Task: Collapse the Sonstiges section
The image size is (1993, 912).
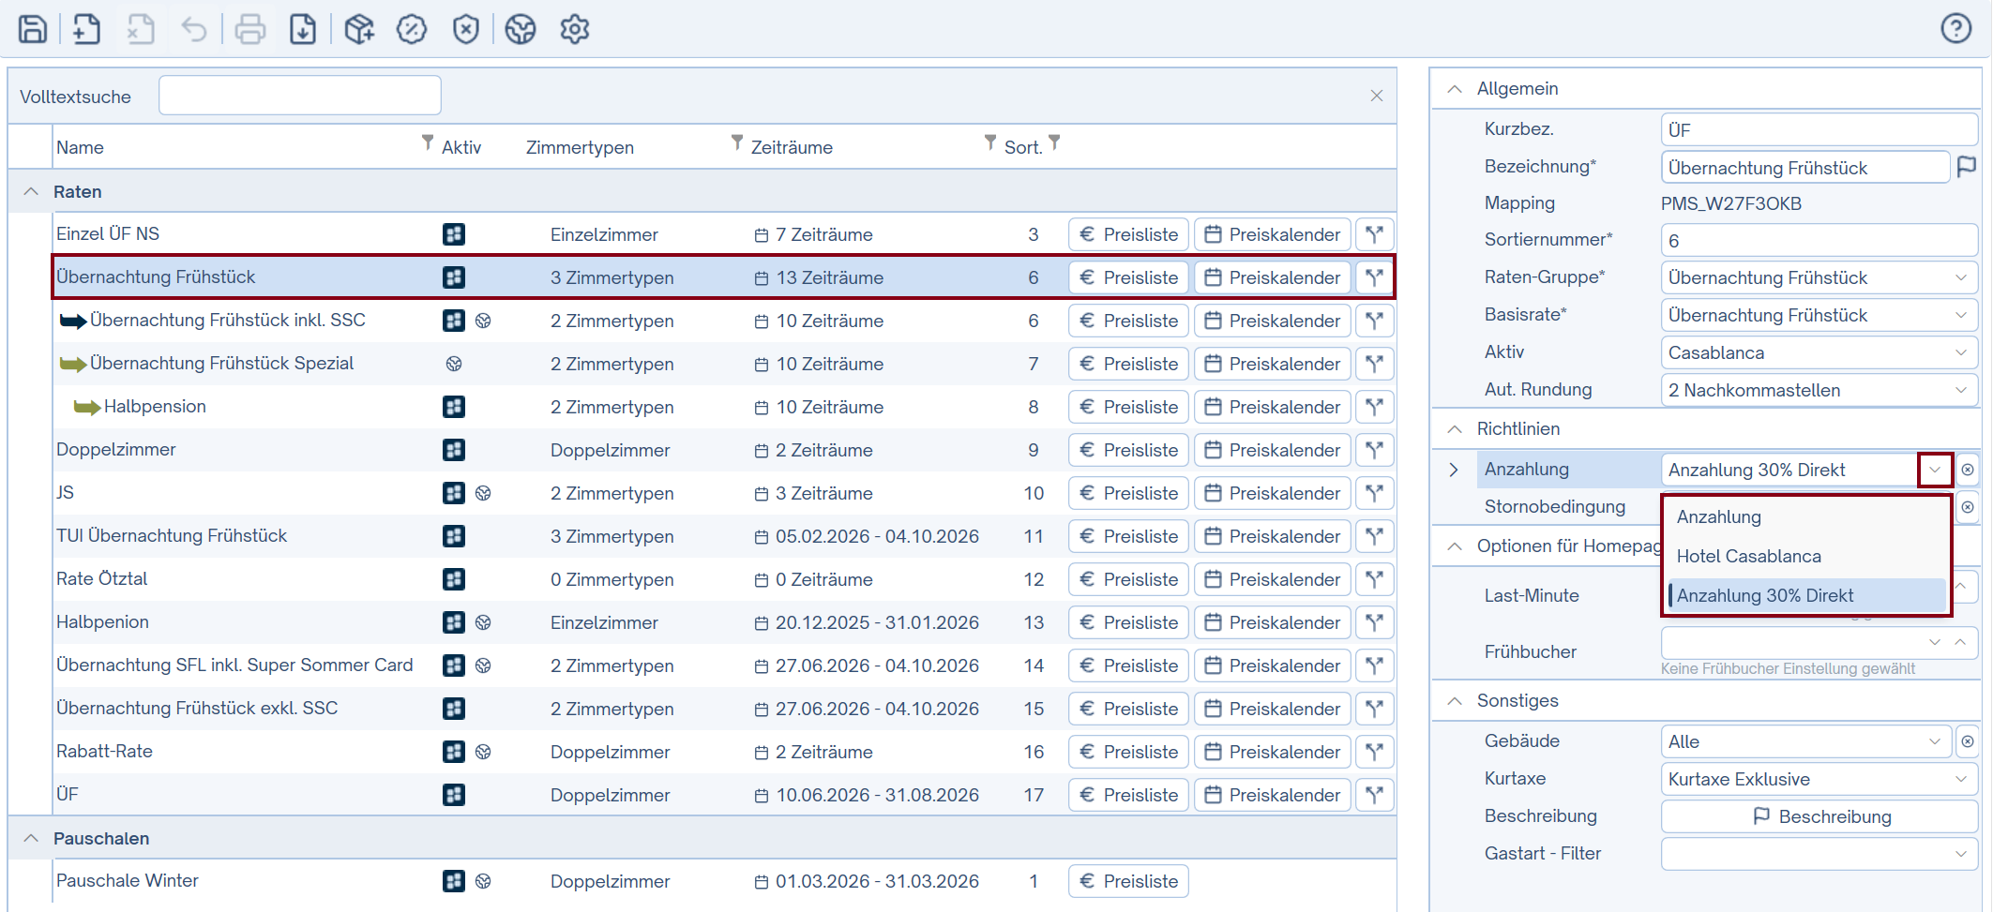Action: [1455, 701]
